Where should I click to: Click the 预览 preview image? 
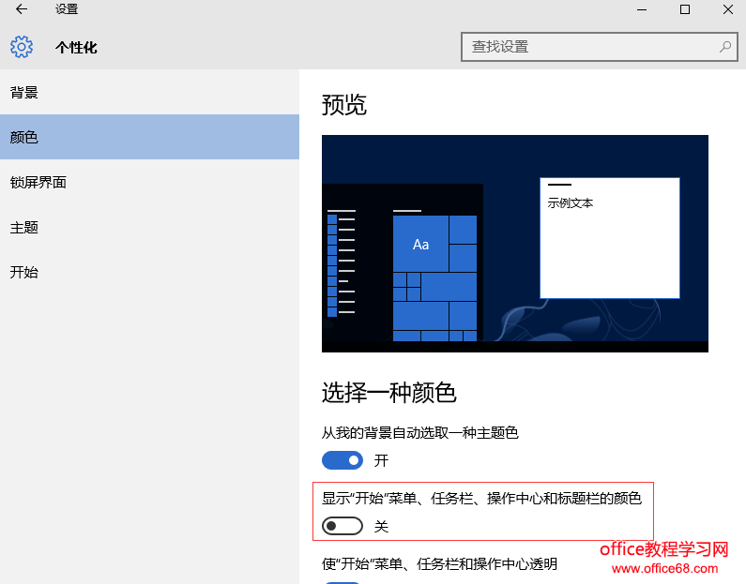point(515,244)
